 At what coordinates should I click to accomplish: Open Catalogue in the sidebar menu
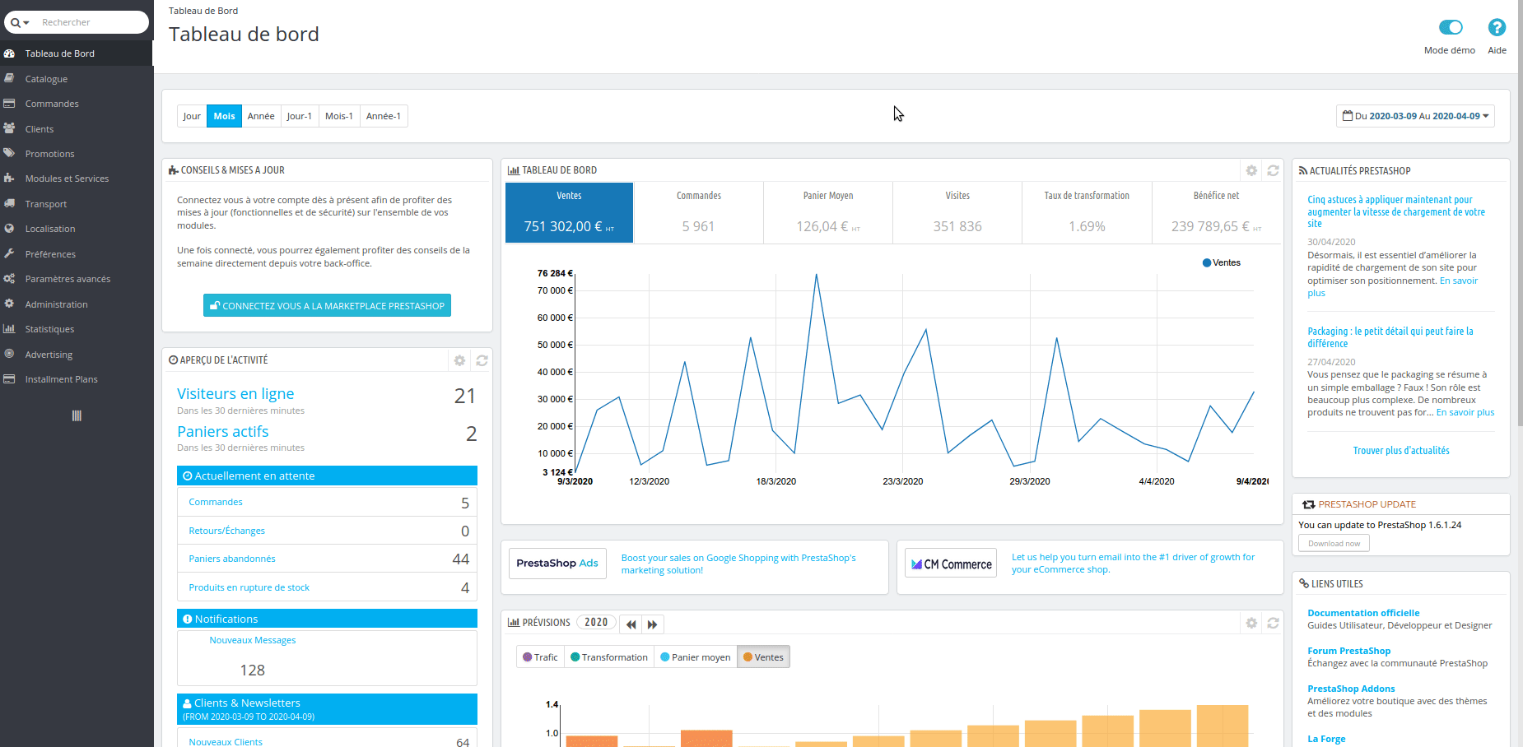[x=46, y=79]
